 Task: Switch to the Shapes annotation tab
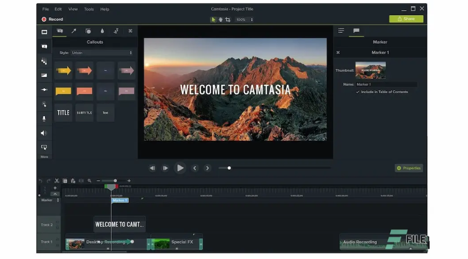pyautogui.click(x=88, y=31)
